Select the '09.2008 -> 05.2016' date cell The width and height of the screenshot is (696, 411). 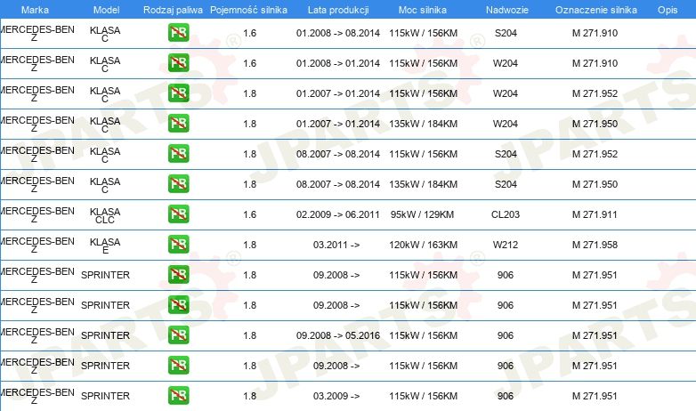click(x=338, y=335)
